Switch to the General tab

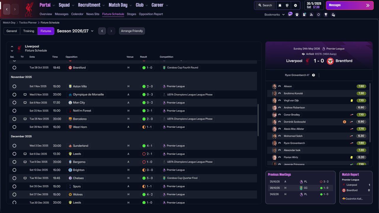12,31
